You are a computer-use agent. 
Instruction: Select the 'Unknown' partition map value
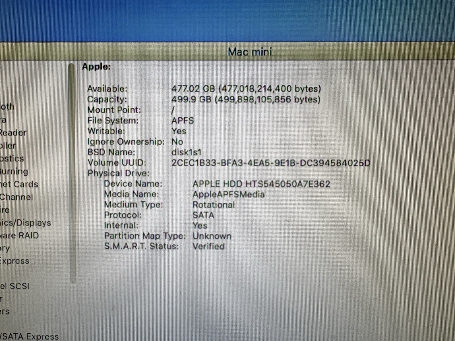[212, 236]
